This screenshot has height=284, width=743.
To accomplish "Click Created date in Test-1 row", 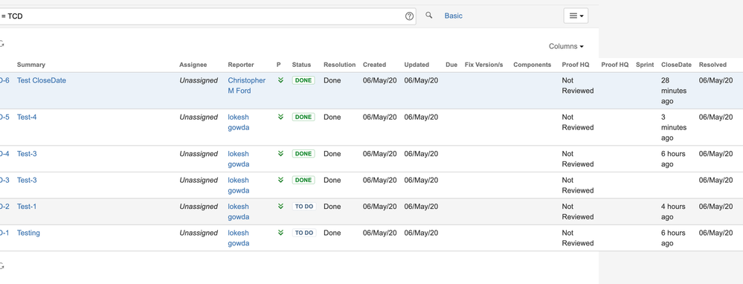I will click(379, 207).
